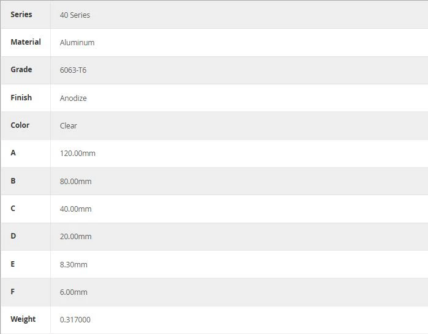Click the Finish row label

click(x=21, y=98)
